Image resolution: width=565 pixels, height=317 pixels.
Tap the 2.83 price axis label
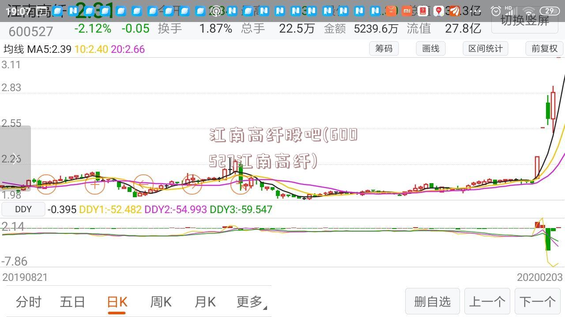[x=11, y=88]
